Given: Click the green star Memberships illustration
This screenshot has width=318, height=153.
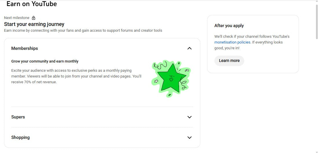Looking at the screenshot, I should [171, 78].
